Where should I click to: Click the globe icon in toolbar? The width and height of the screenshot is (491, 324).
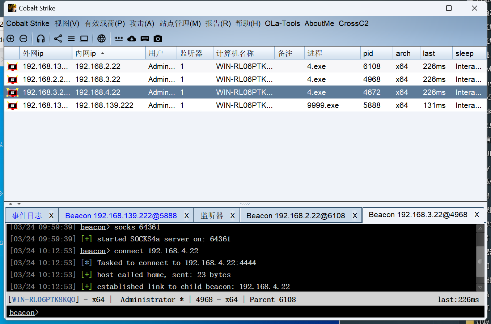click(102, 39)
